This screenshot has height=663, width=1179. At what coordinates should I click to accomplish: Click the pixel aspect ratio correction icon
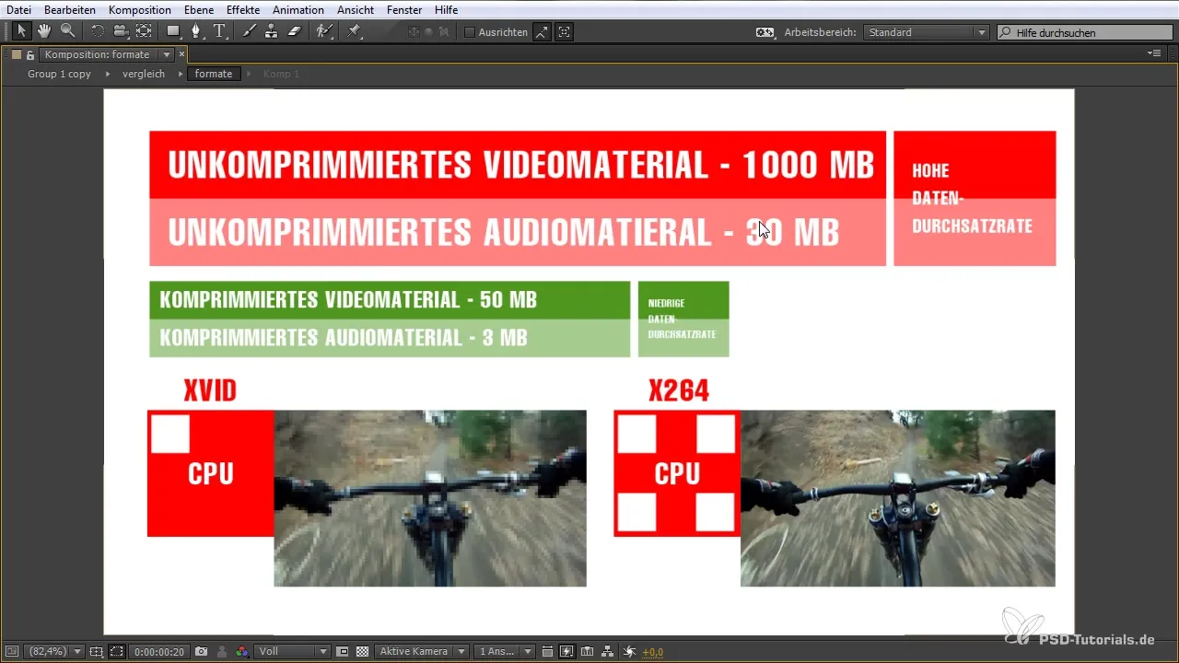[547, 651]
